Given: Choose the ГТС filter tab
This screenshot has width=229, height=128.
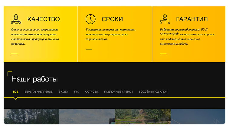Looking at the screenshot, I should (x=77, y=92).
